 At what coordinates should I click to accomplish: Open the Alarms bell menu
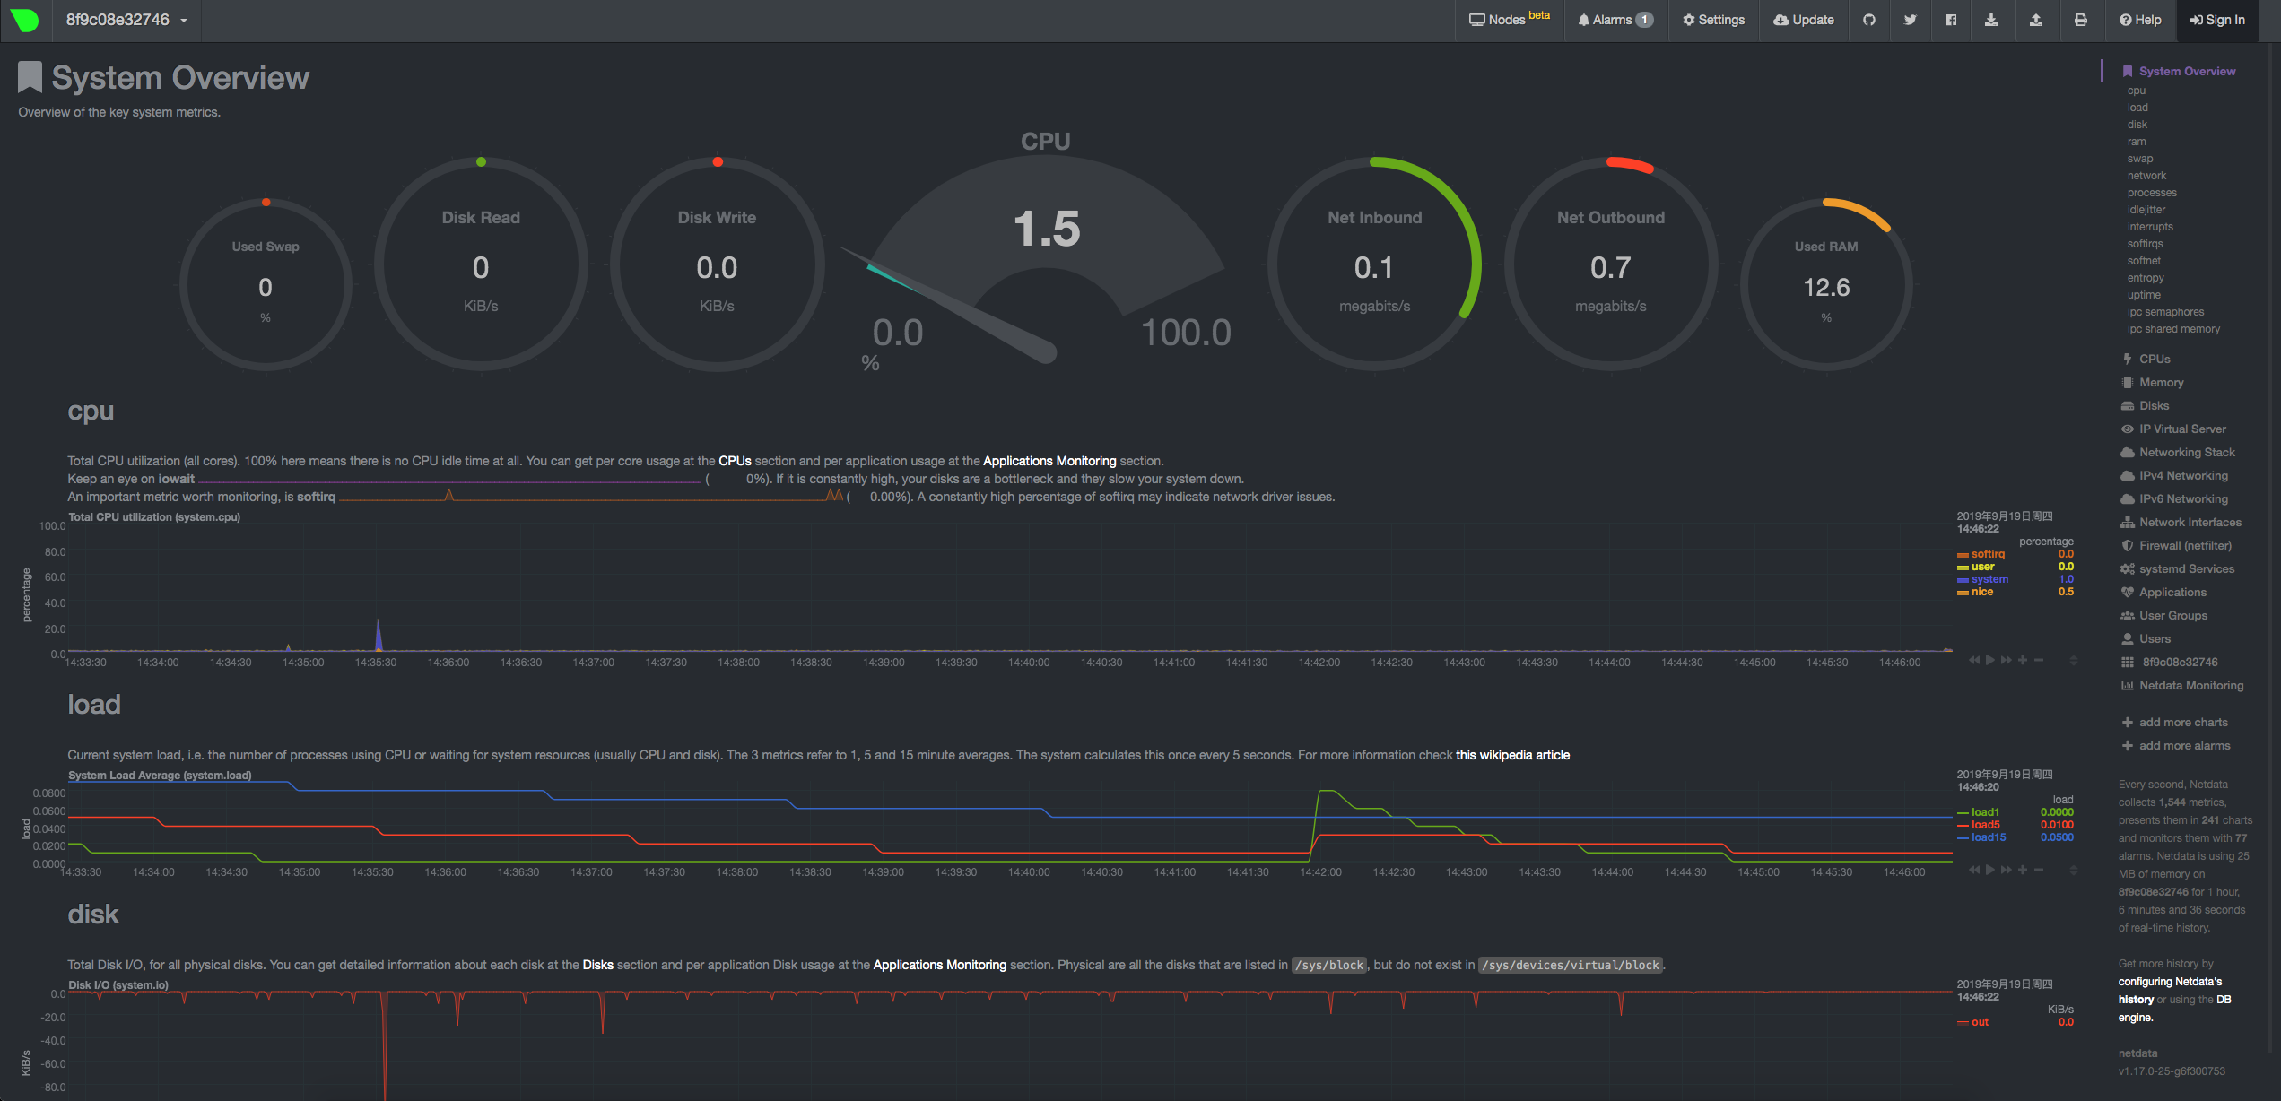click(1615, 20)
